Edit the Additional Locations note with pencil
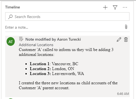 119,40
